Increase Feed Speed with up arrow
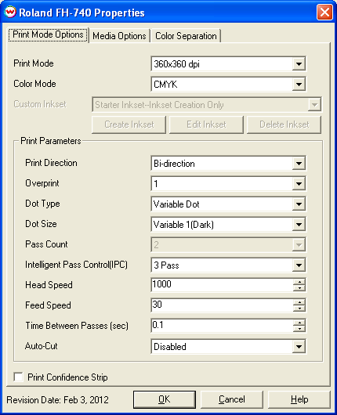Screen dimensions: 337x415 [x=299, y=302]
